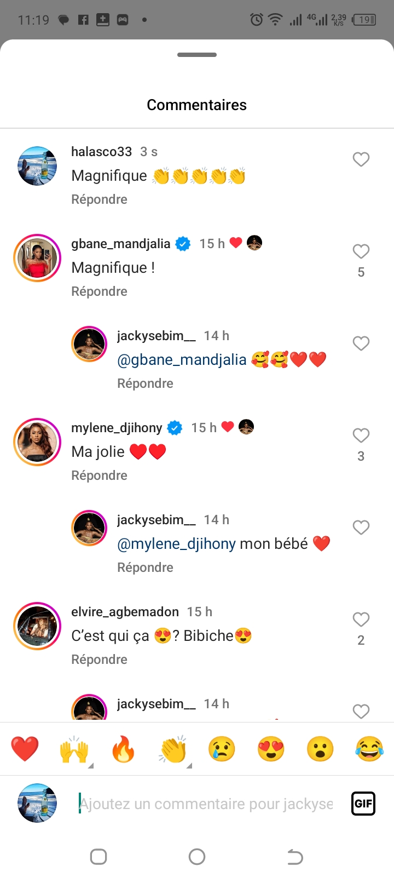Insert the red heart quick emoji
This screenshot has width=394, height=883.
point(25,749)
